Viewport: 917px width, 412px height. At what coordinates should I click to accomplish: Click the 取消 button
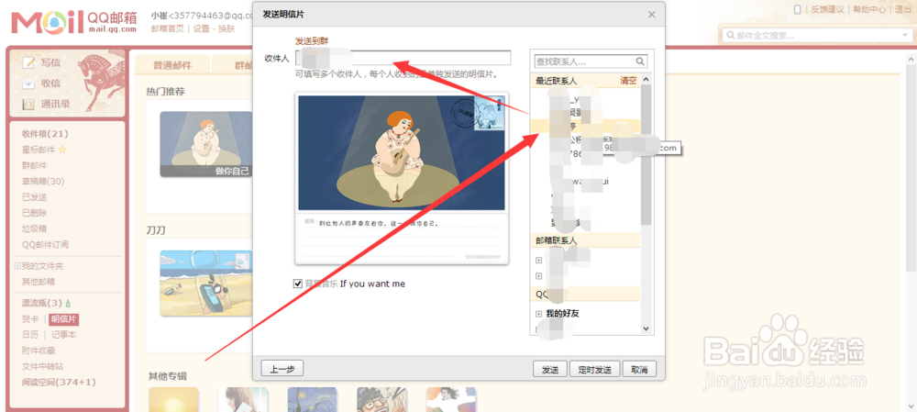point(640,369)
